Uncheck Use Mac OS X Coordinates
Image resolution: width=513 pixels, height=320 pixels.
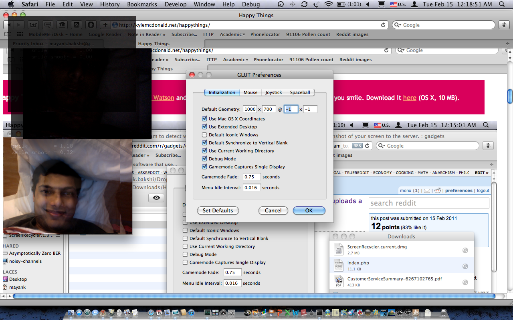coord(205,119)
